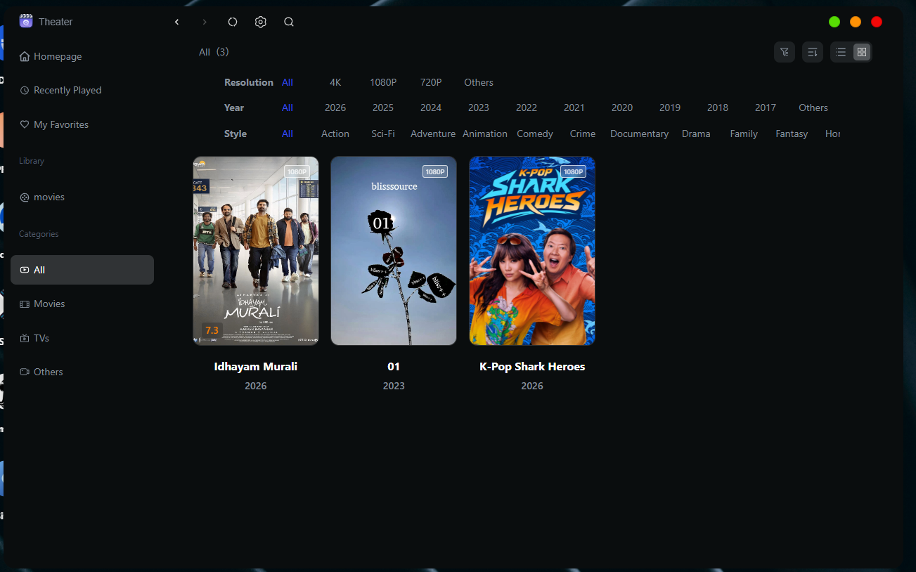Filter year by 2026
The height and width of the screenshot is (572, 916).
click(x=335, y=108)
